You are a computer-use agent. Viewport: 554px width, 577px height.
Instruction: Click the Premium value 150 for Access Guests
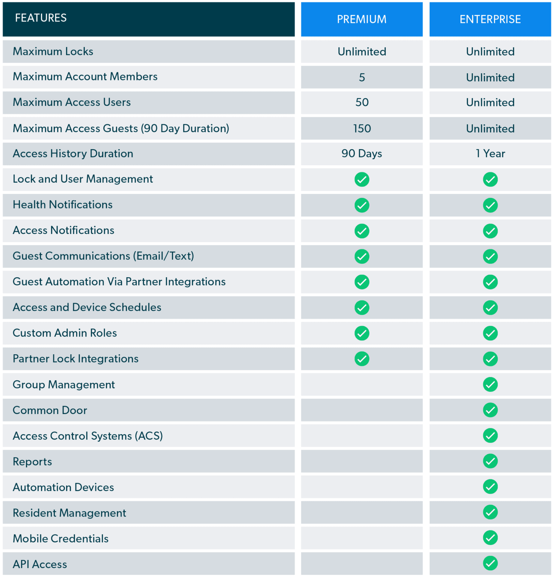pyautogui.click(x=362, y=128)
